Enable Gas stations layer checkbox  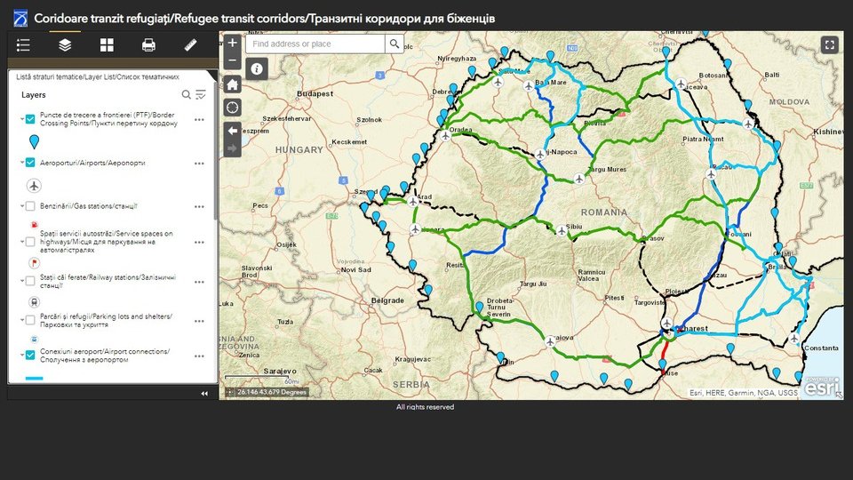click(30, 205)
